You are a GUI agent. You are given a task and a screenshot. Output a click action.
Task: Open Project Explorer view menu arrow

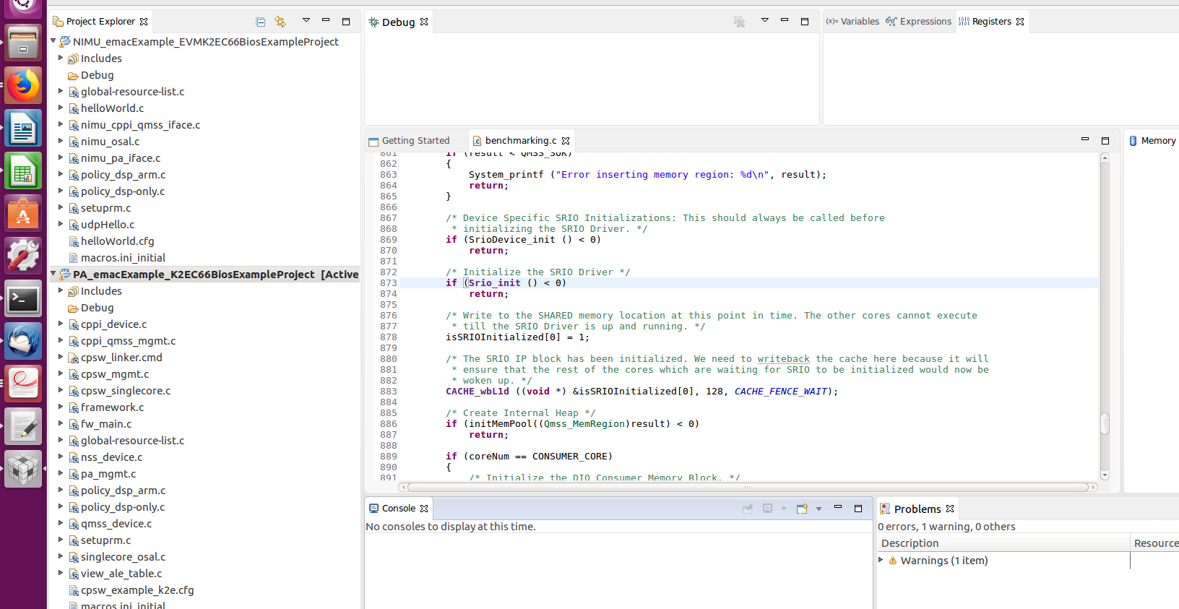(x=306, y=20)
